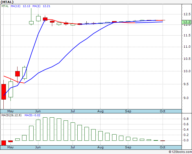Click Jun on the price chart axis
Viewport: 192px width, 154px height.
tap(38, 111)
